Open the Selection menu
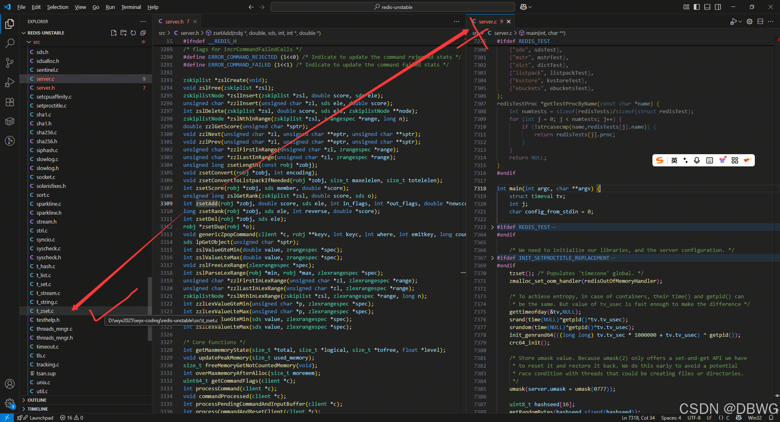Image resolution: width=780 pixels, height=422 pixels. tap(58, 7)
